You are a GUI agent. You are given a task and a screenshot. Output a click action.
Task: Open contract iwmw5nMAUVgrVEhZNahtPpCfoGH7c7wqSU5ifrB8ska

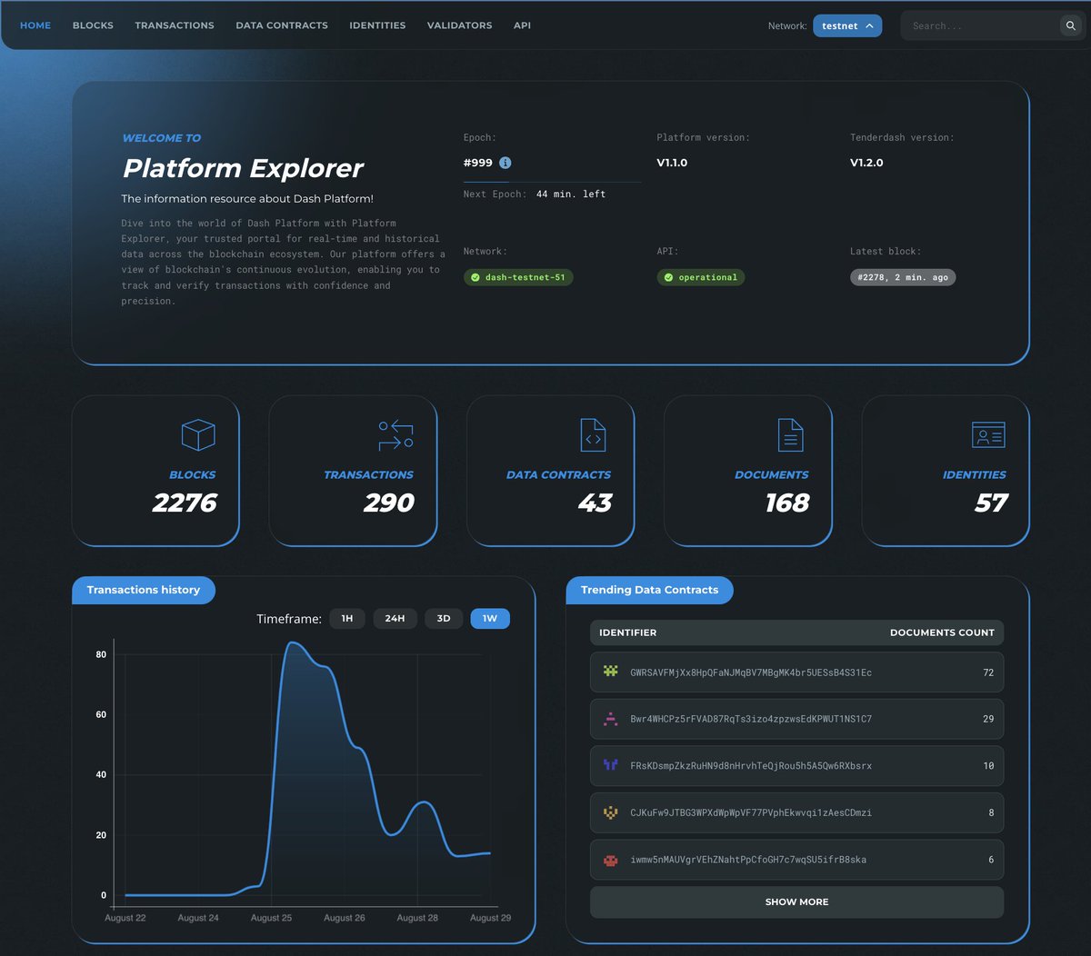[x=796, y=860]
